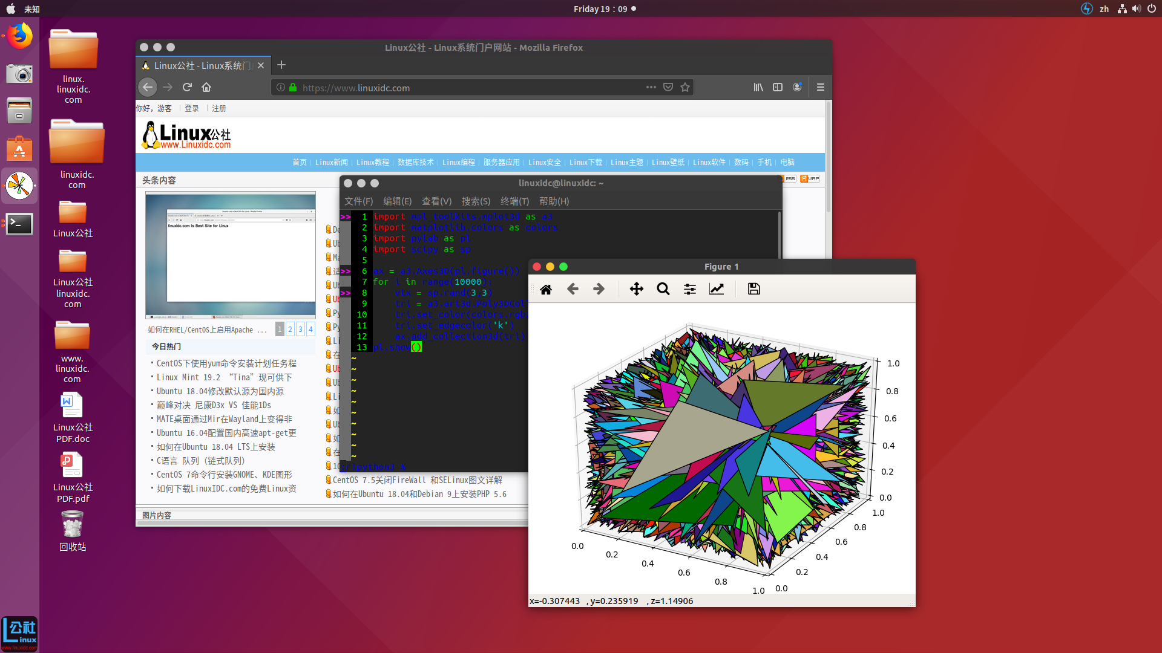Select the Pan axes tool in Figure 1
Screen dimensions: 1162x653
click(636, 289)
